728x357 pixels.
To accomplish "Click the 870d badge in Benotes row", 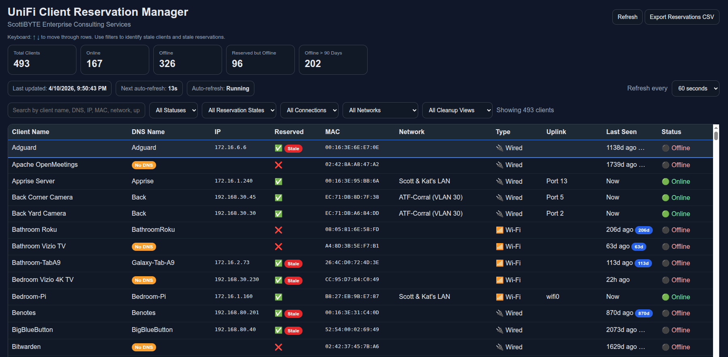I will pos(643,313).
